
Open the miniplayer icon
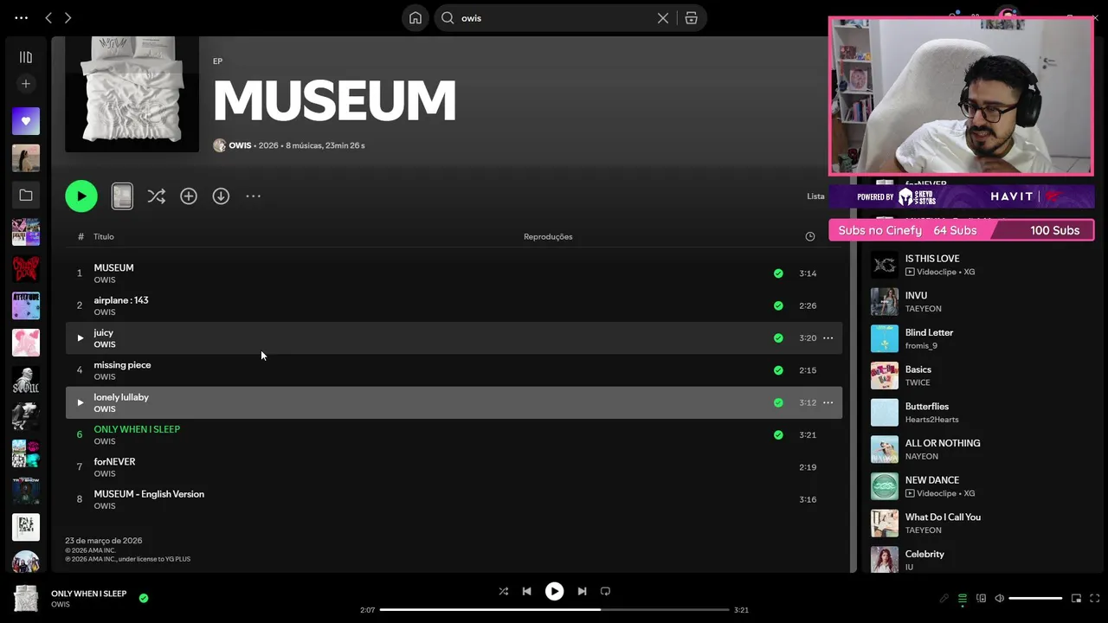(x=1076, y=599)
